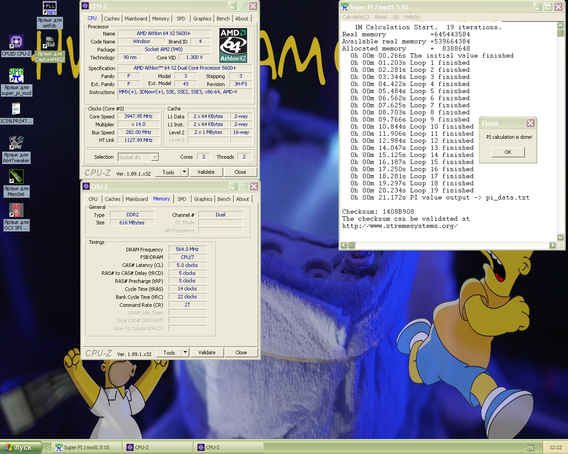Minimize the top CPU-Z window
Viewport: 568px width, 454px height.
click(x=233, y=6)
